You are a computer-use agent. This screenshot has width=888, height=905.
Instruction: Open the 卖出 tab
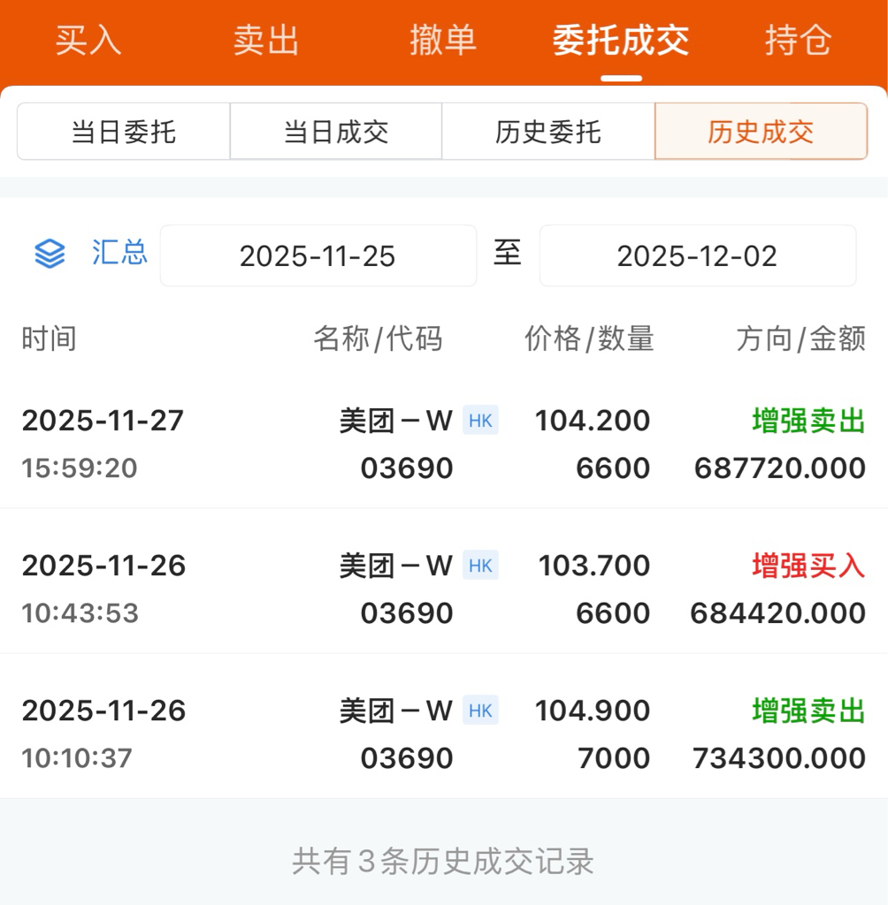pyautogui.click(x=265, y=41)
